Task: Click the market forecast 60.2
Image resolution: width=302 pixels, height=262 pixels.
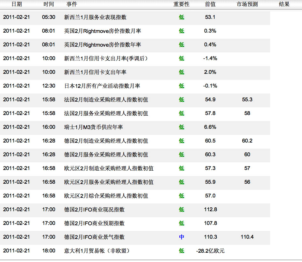Action: pyautogui.click(x=247, y=141)
